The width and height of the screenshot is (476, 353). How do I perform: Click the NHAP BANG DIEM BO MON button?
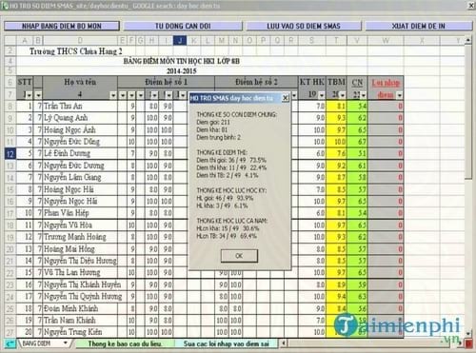point(62,26)
